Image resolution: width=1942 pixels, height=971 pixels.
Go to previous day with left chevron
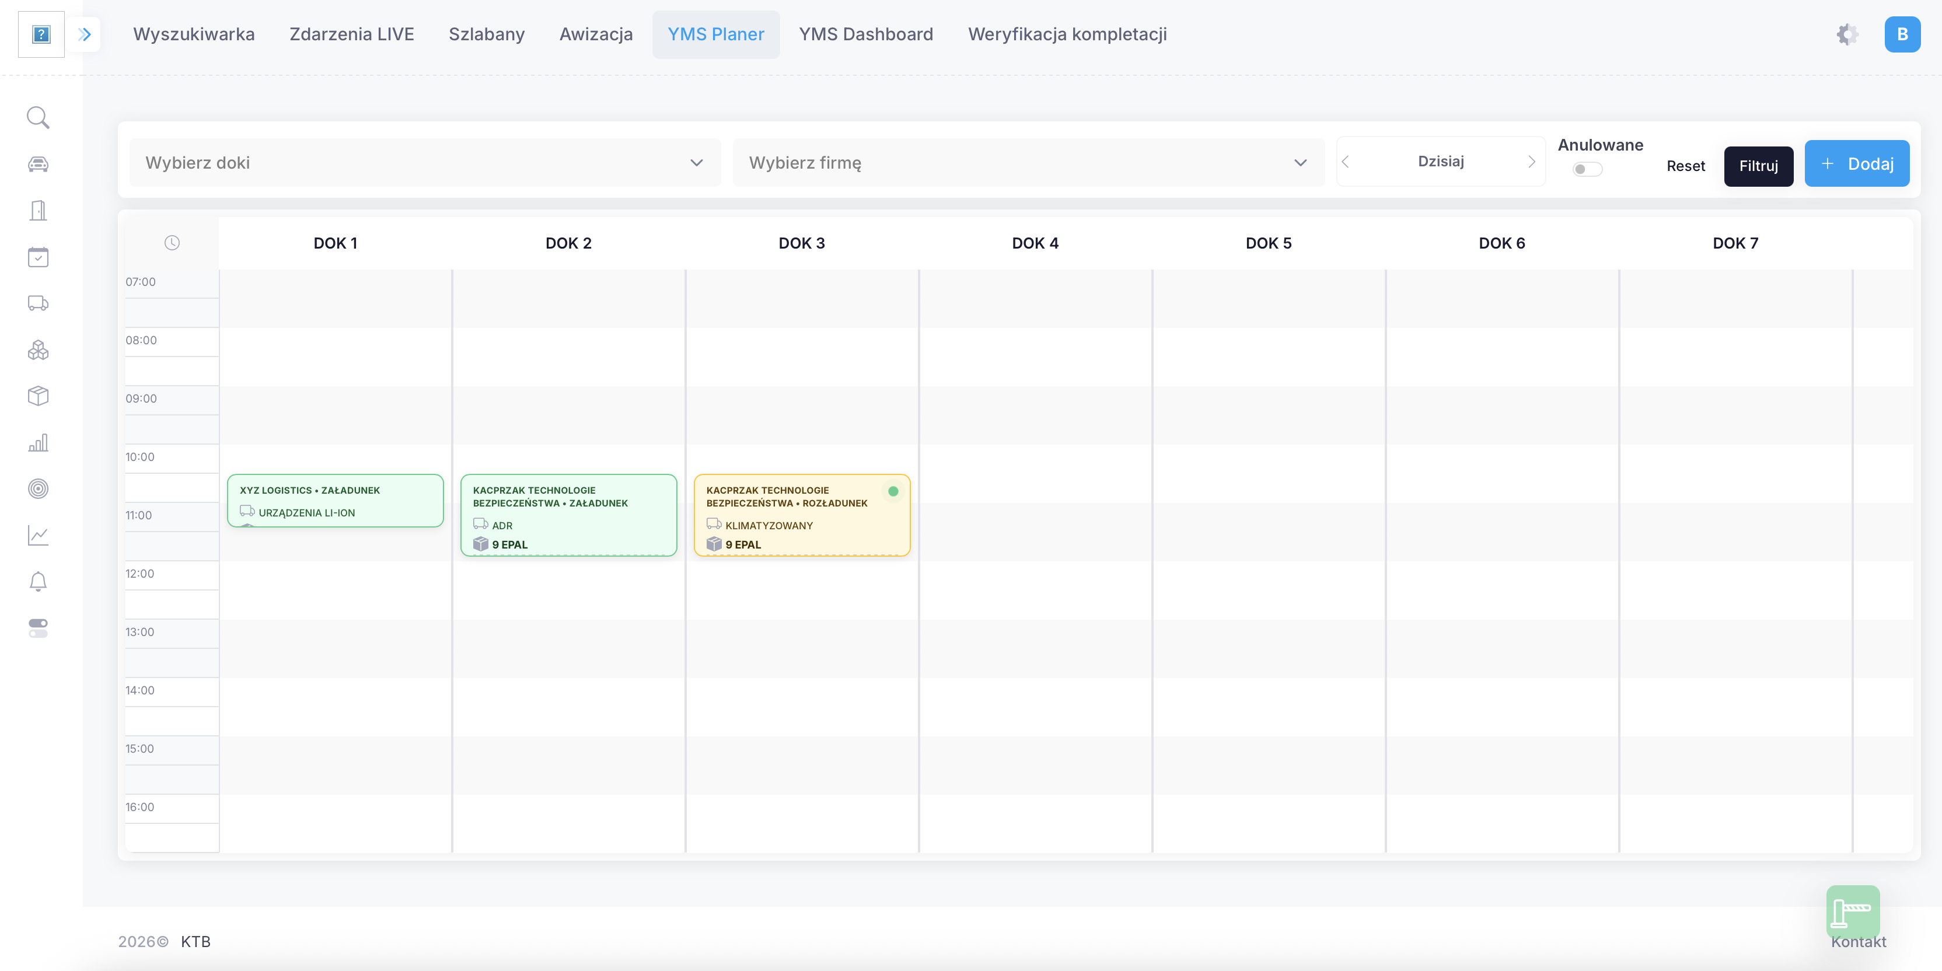pos(1346,161)
